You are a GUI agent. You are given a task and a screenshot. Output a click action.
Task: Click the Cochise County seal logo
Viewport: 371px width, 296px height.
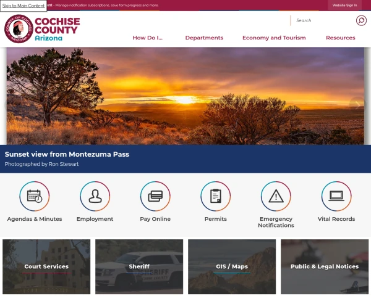click(19, 29)
